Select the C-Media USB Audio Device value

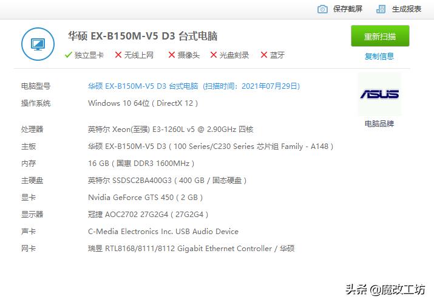click(x=163, y=232)
